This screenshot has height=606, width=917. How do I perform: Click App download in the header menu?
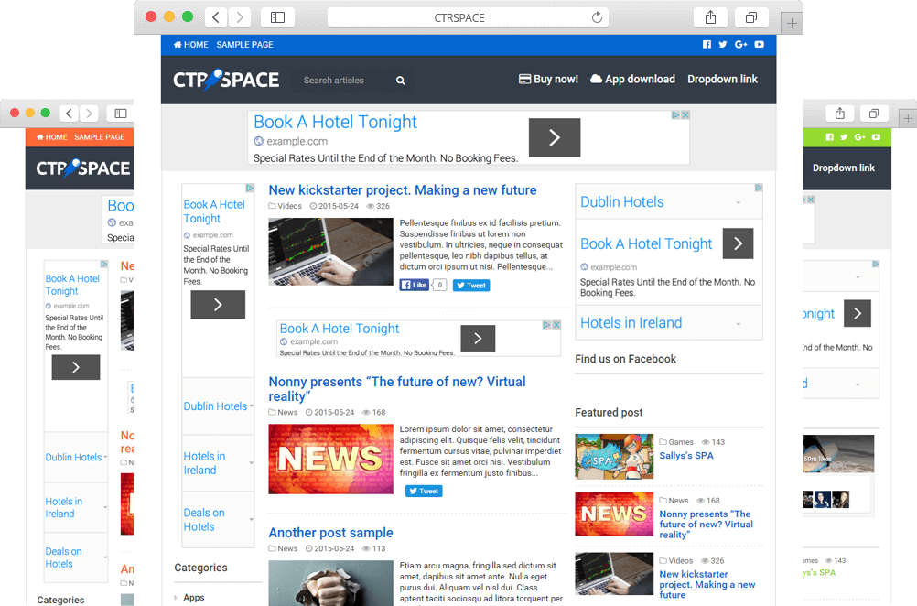point(632,79)
